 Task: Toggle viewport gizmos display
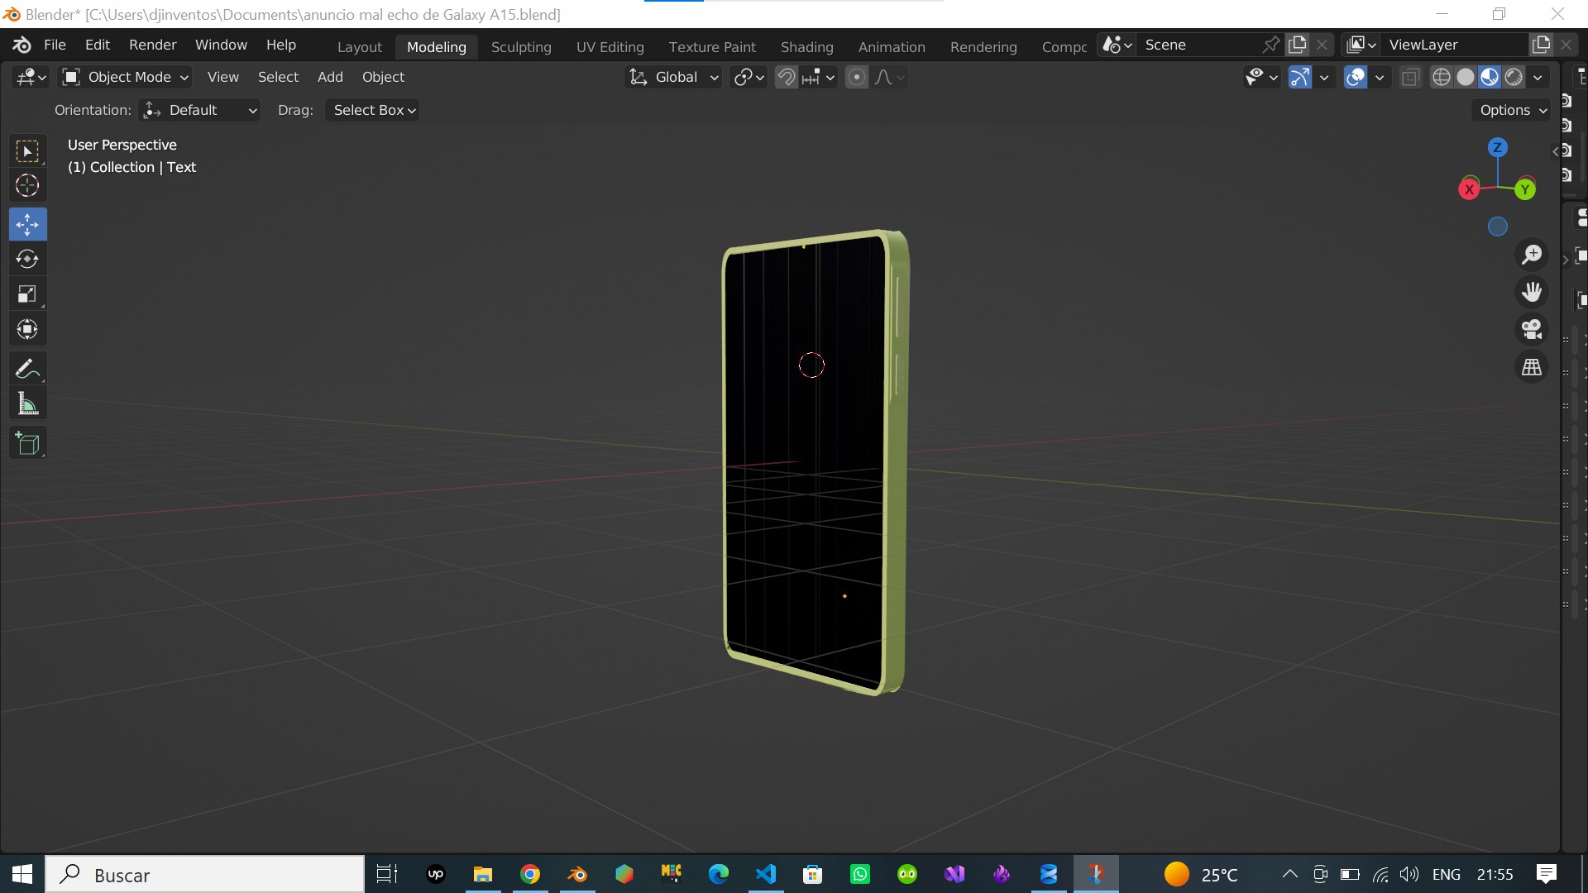click(x=1299, y=77)
